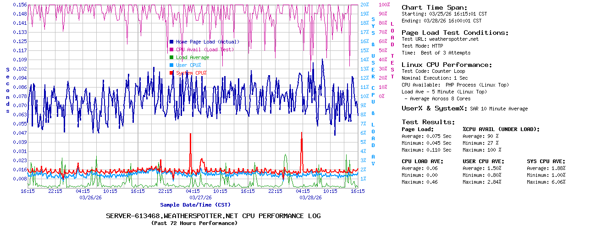The height and width of the screenshot is (252, 596).
Task: Select the 03/27/26 date label on time axis
Action: (x=200, y=198)
